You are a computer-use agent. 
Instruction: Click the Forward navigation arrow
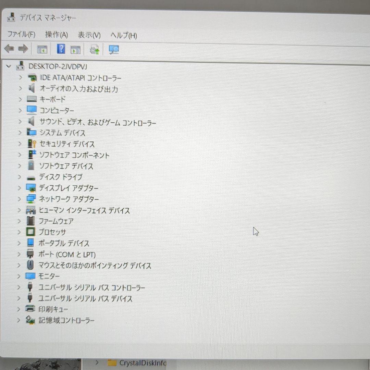tap(23, 49)
